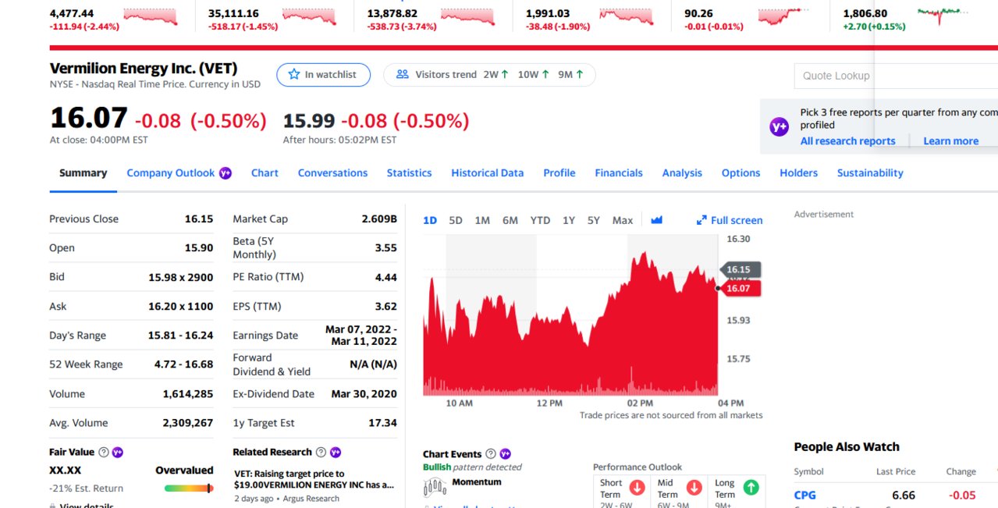Open the Summary tab

click(x=83, y=173)
